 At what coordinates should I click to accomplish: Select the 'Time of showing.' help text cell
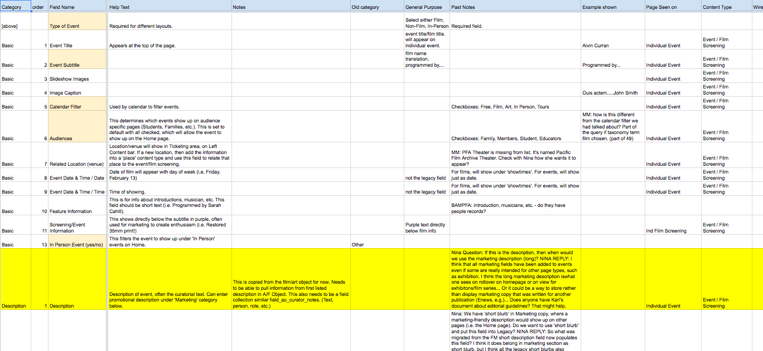(169, 189)
